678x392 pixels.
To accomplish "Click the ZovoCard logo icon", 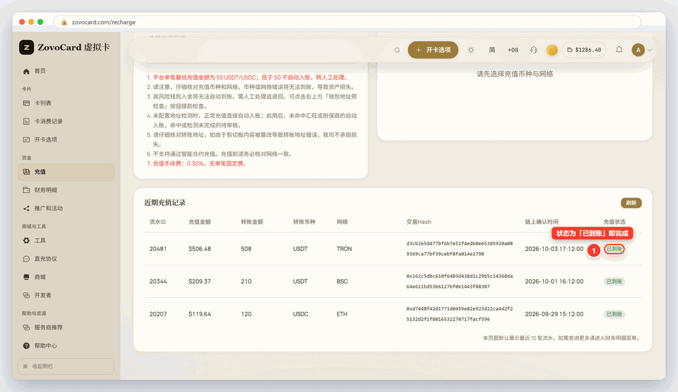I will coord(27,47).
